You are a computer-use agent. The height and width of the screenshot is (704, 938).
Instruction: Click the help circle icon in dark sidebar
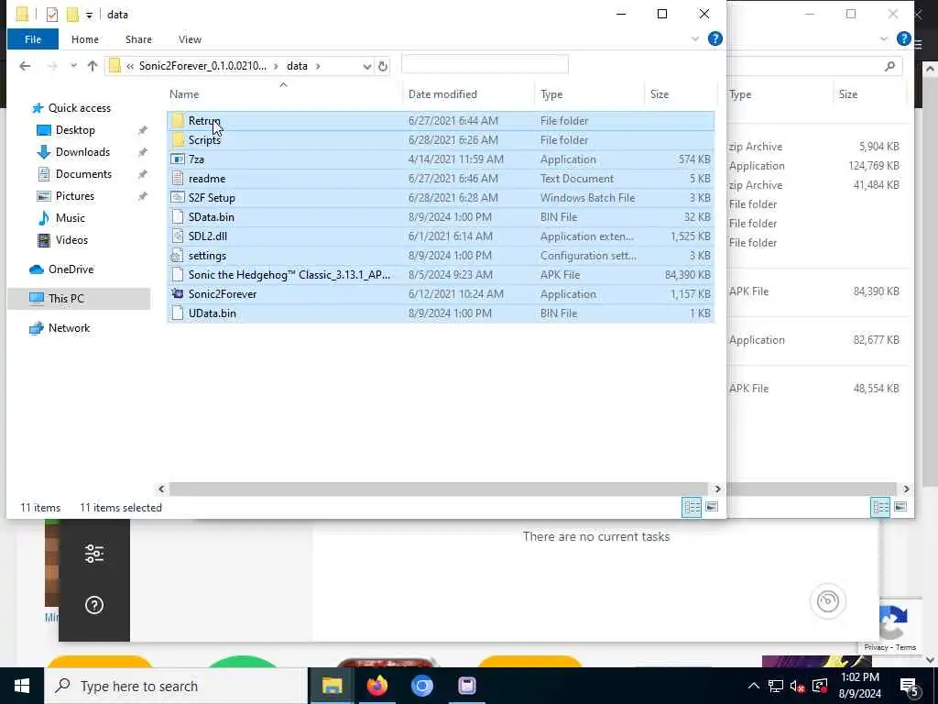(x=94, y=605)
